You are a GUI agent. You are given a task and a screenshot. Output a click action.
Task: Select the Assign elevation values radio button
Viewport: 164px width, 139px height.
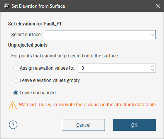(16, 68)
